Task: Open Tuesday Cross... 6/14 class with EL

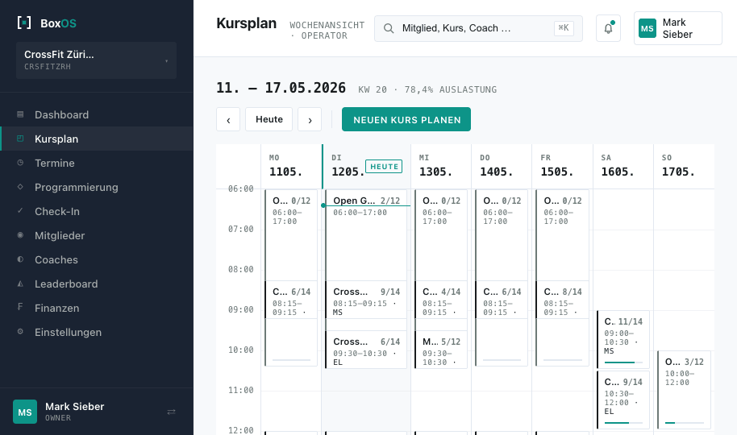Action: pyautogui.click(x=366, y=350)
